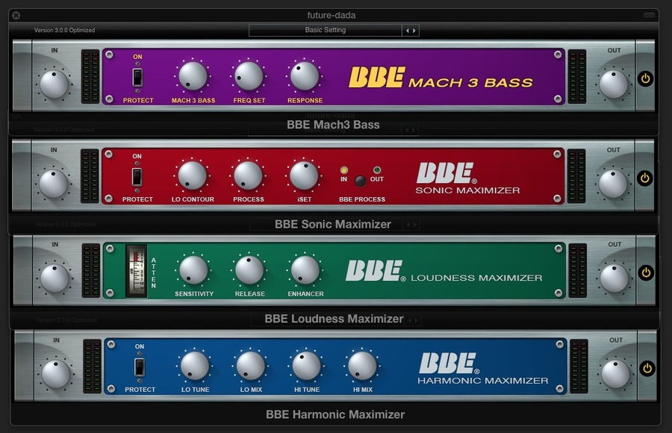Select the next preset arrow
Image resolution: width=672 pixels, height=433 pixels.
click(414, 31)
